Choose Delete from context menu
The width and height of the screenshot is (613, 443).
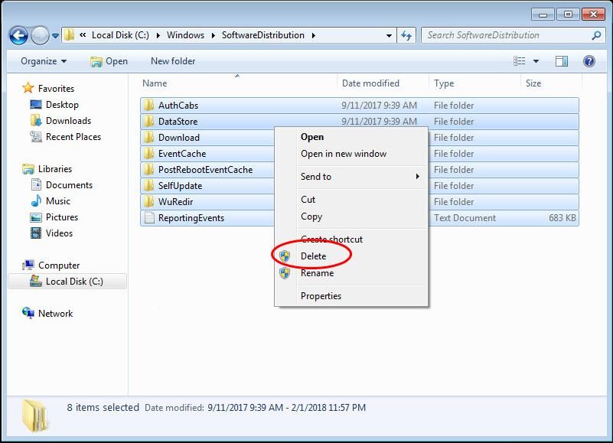click(351, 256)
